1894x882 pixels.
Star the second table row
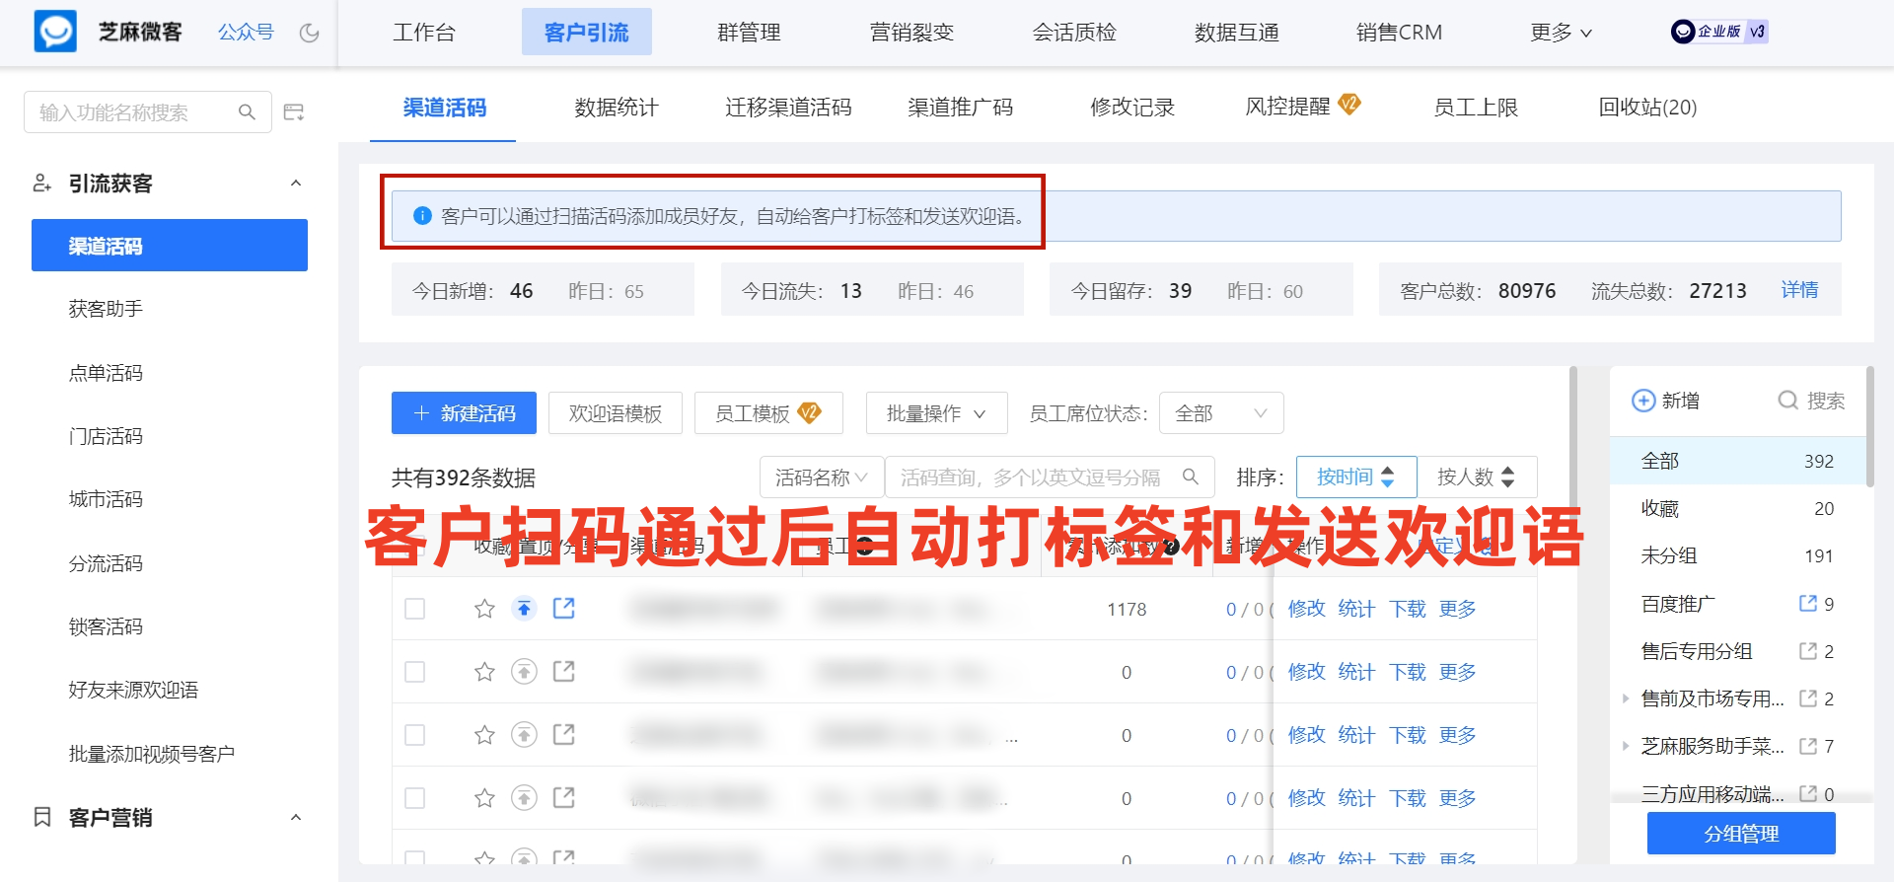click(484, 672)
